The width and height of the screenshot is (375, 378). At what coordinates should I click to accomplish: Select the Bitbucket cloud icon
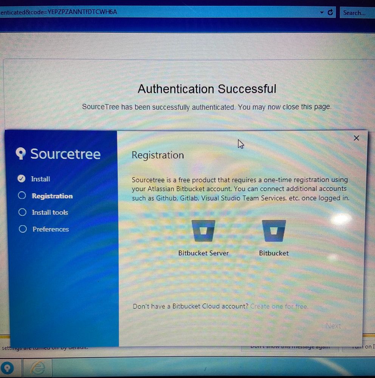[x=274, y=231]
